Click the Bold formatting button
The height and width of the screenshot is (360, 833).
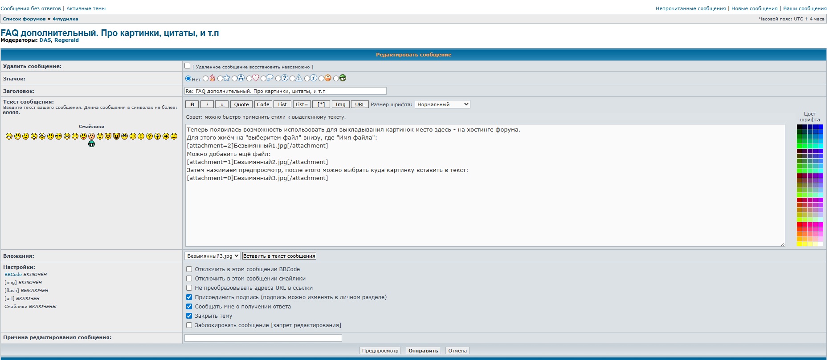pyautogui.click(x=192, y=104)
